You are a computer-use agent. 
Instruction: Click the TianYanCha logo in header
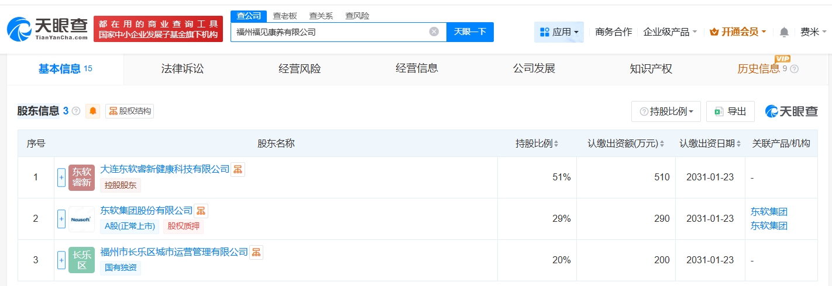coord(48,29)
